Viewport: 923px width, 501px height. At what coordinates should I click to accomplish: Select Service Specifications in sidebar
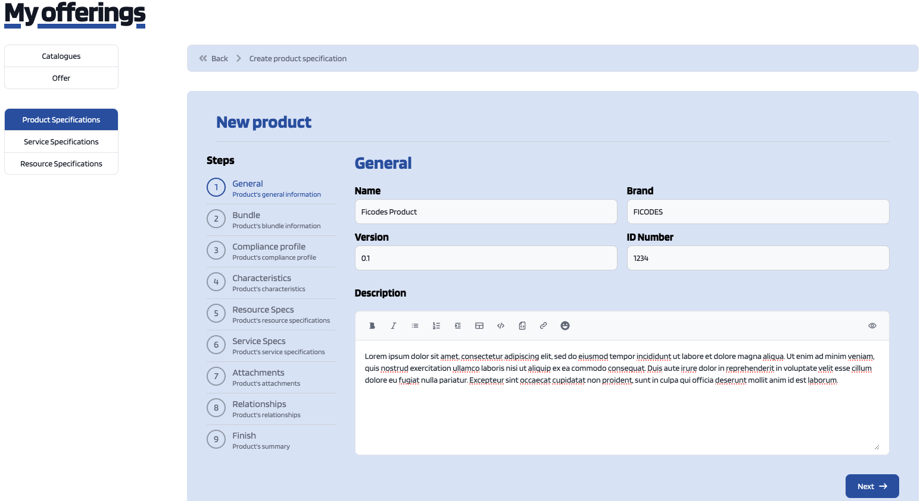(61, 141)
